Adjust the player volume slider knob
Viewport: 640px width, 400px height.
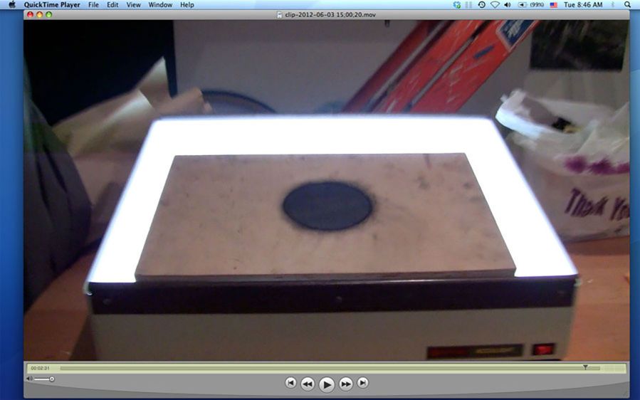pos(52,379)
